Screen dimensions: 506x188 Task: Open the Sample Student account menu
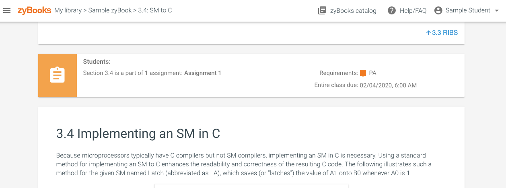tap(468, 11)
